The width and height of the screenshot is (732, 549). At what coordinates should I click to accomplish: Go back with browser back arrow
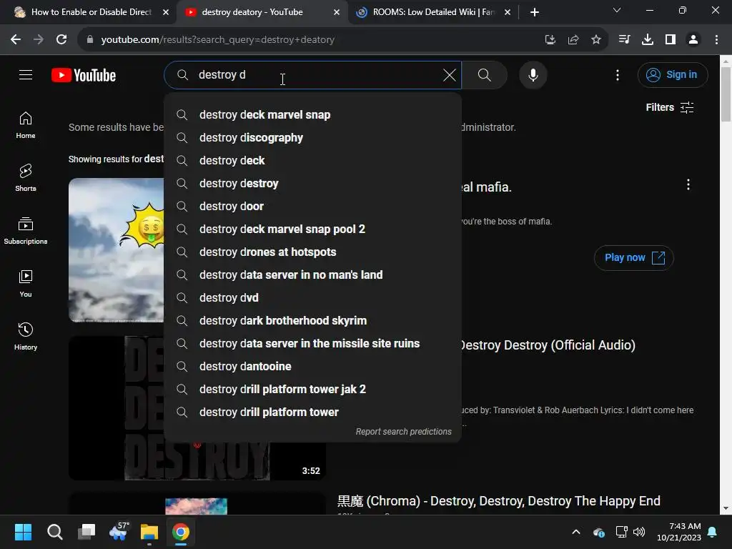pyautogui.click(x=16, y=40)
